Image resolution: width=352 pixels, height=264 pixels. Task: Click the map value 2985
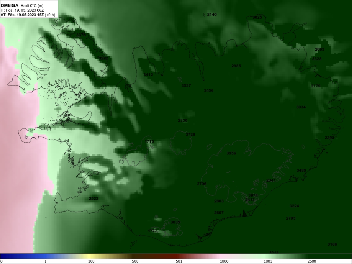(x=236, y=66)
